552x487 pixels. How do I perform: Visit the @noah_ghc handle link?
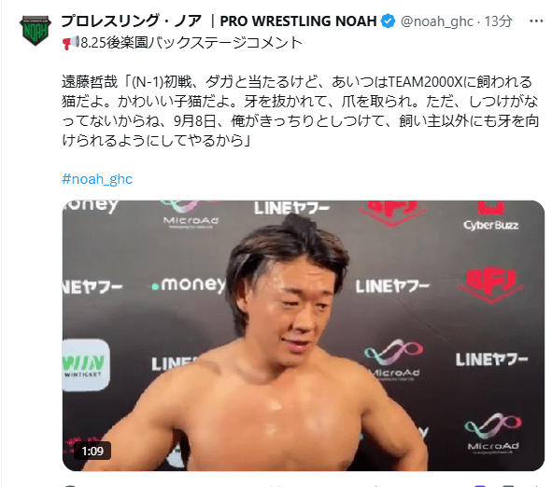[437, 21]
